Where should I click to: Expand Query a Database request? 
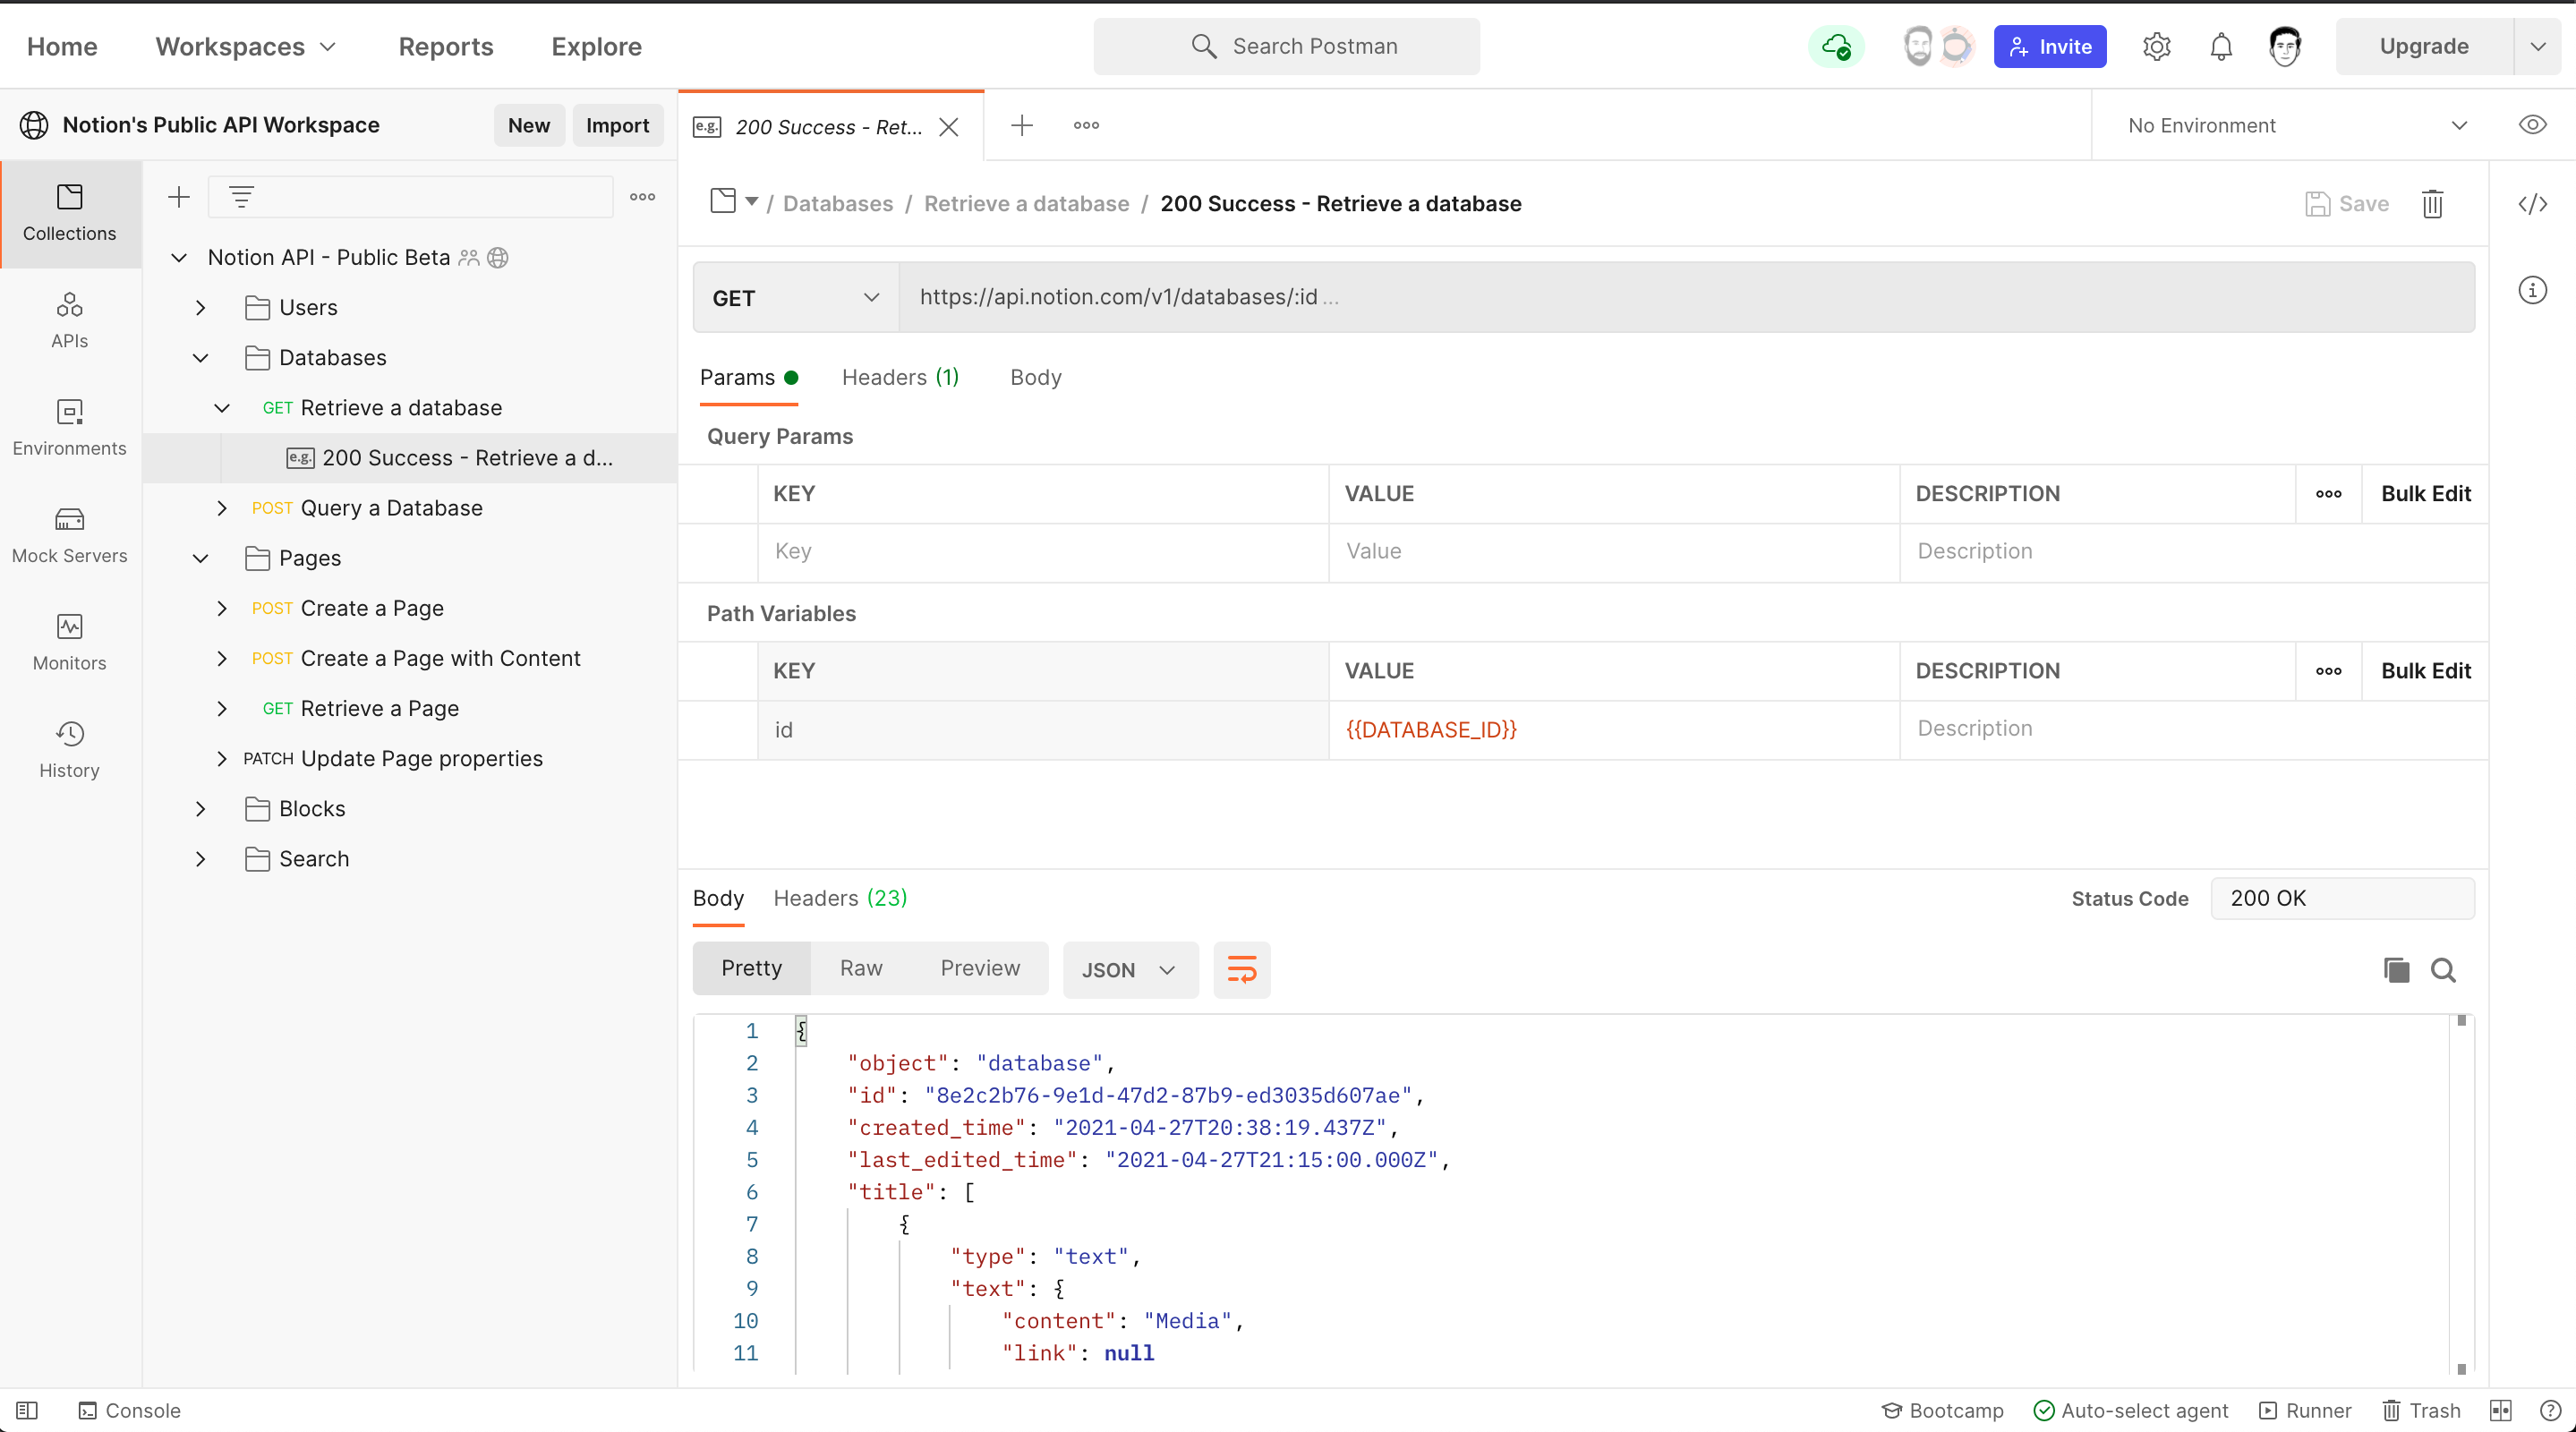(x=222, y=508)
